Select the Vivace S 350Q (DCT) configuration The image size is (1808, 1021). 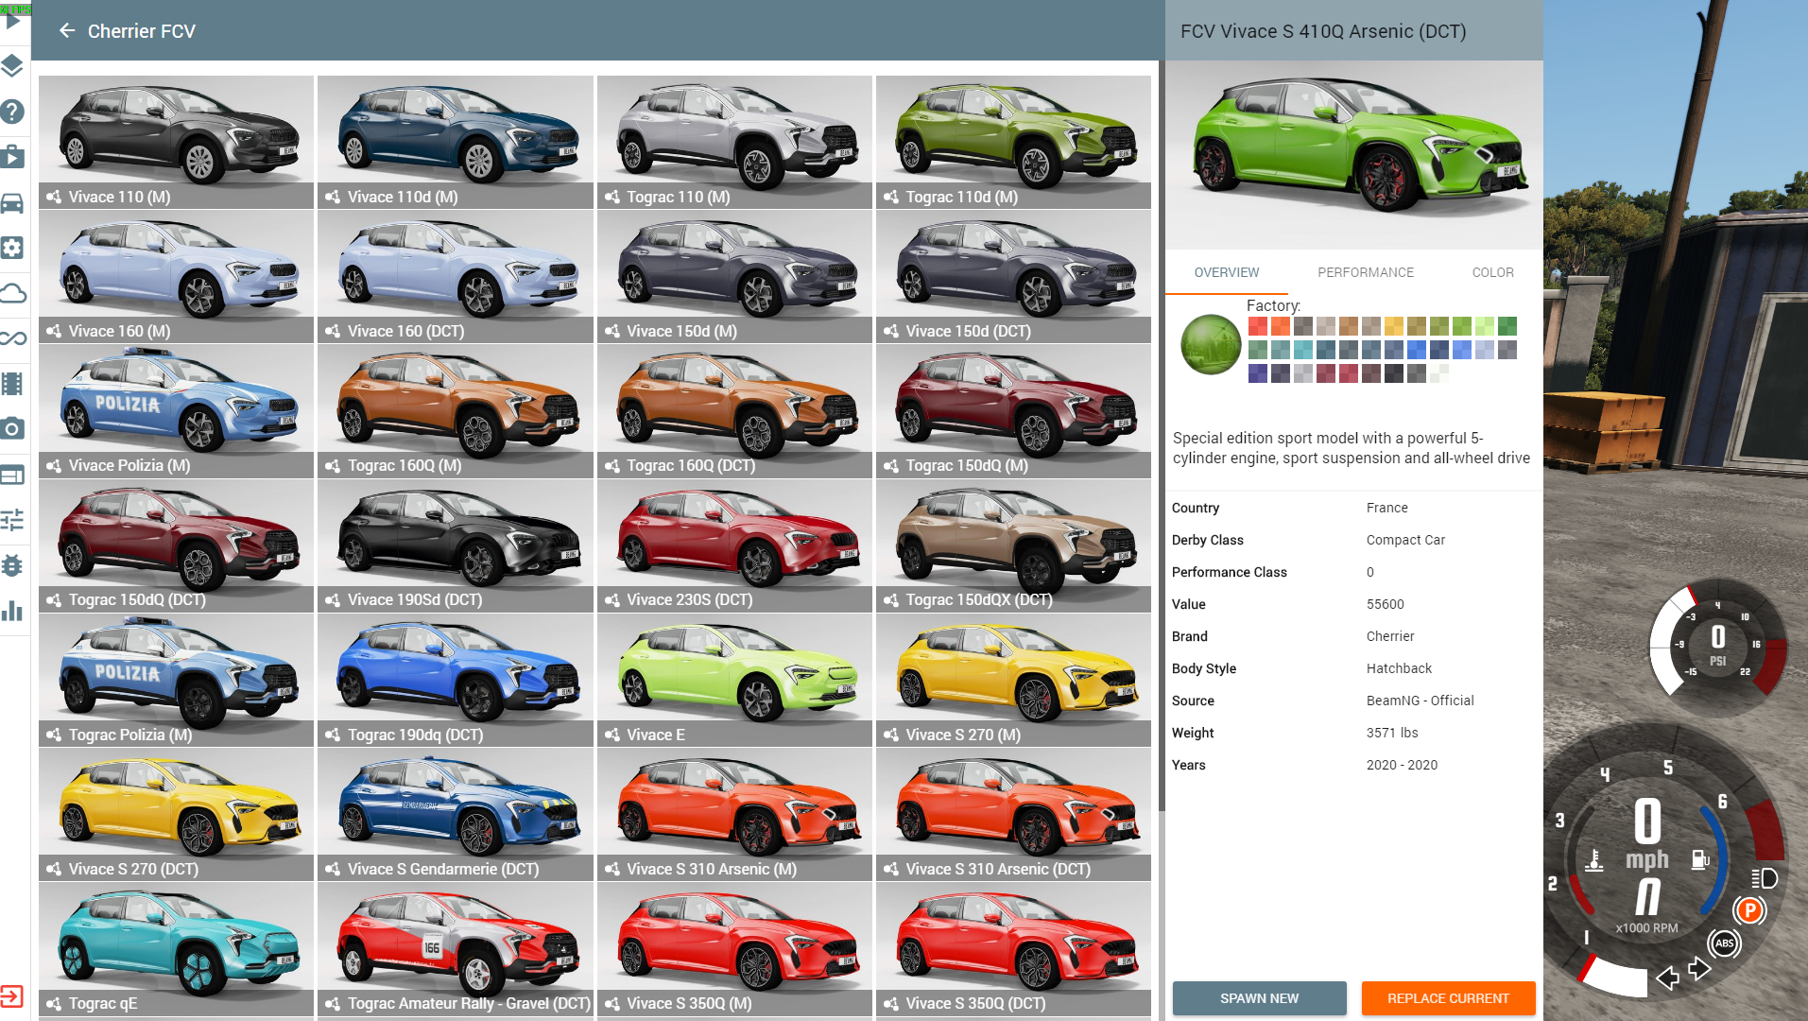tap(1013, 949)
